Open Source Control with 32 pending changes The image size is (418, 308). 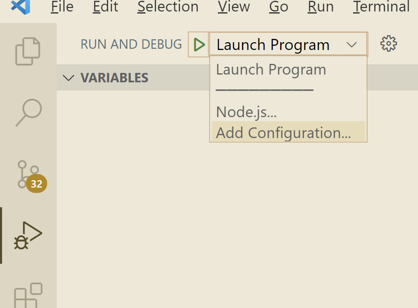click(29, 175)
